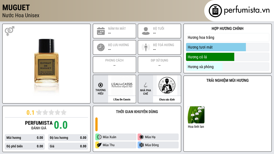
Task: Click the Hoa linh lan note thumbnail
Action: click(196, 115)
